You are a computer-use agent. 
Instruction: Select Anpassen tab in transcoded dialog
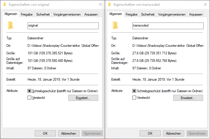click(x=196, y=14)
